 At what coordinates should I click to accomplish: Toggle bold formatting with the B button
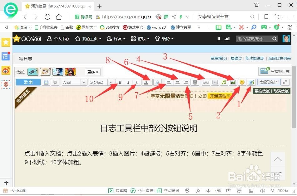pos(120,82)
